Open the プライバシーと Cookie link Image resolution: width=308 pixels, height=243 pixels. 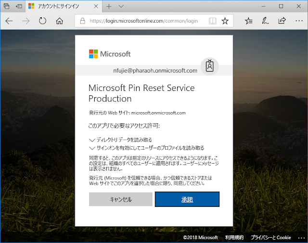(x=270, y=238)
